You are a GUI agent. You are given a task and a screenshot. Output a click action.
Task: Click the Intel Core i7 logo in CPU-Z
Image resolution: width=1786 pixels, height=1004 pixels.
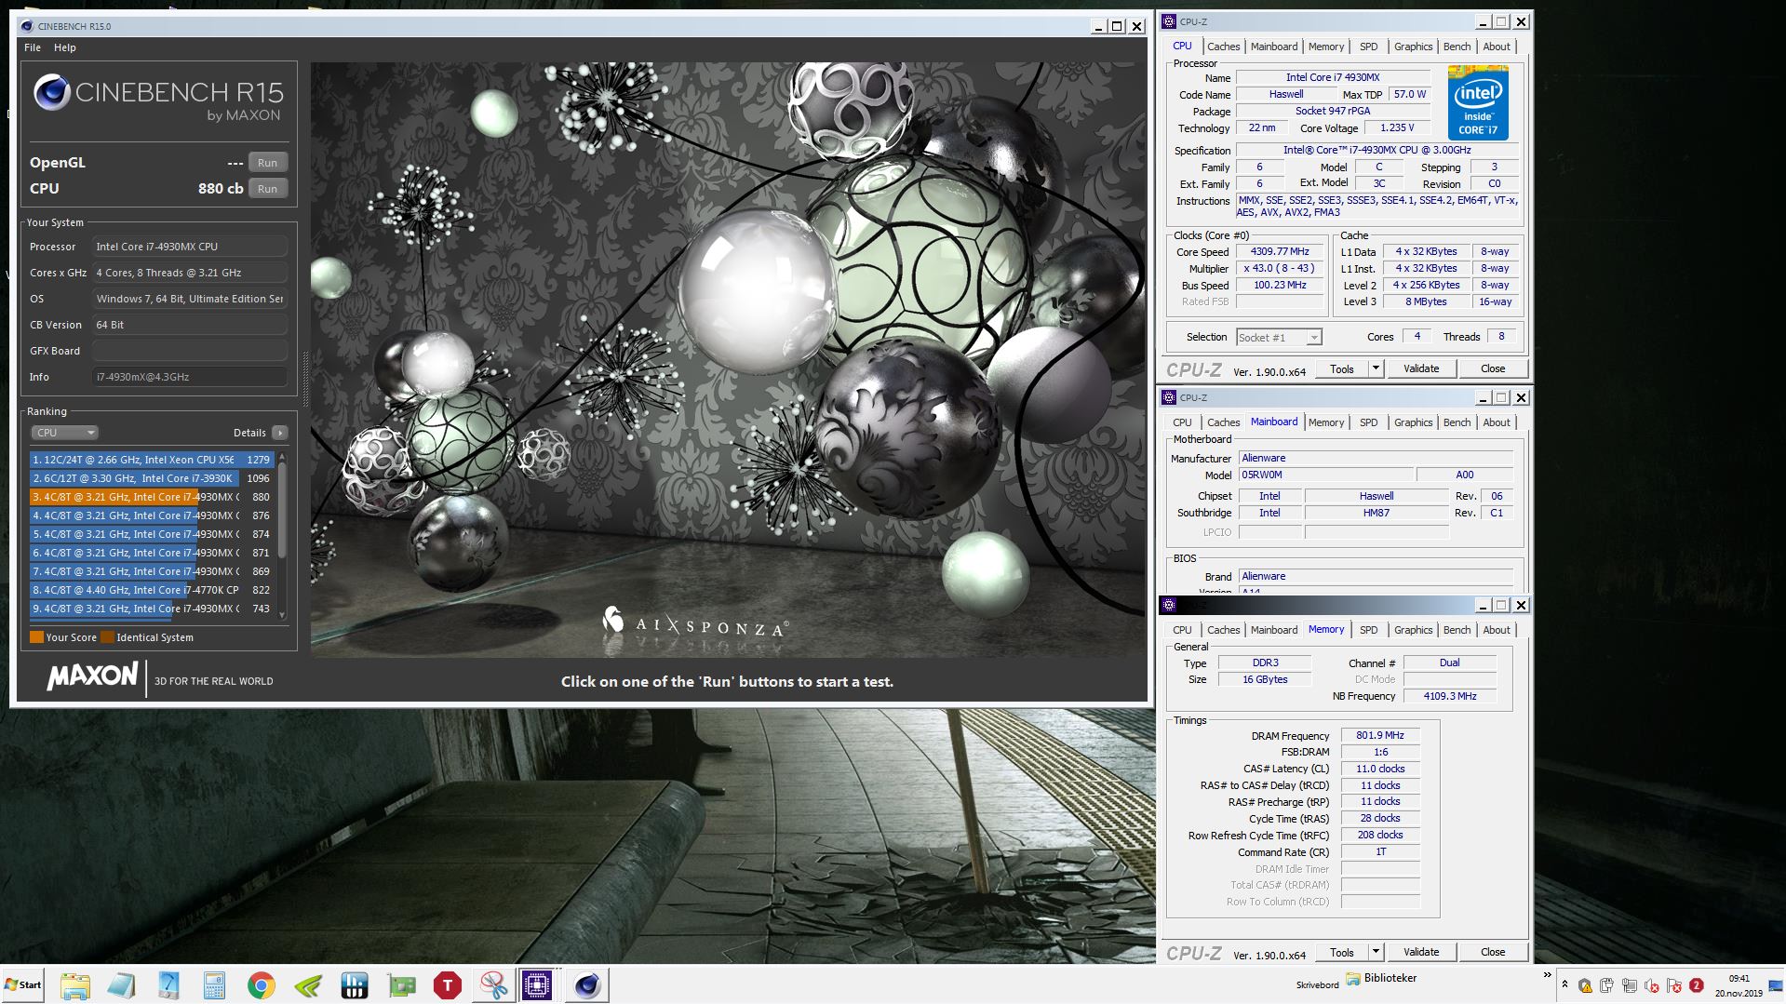(1478, 102)
